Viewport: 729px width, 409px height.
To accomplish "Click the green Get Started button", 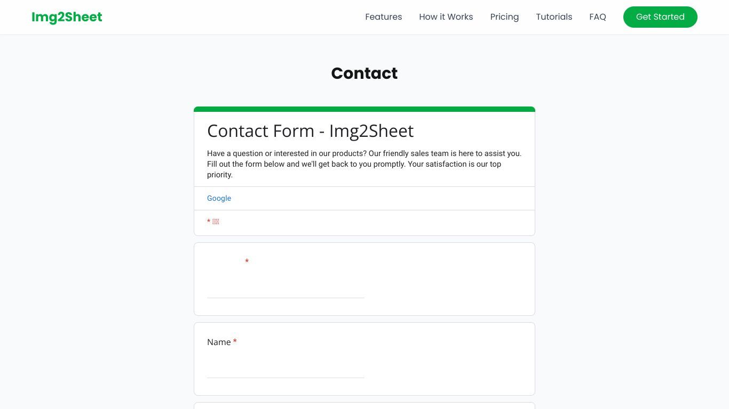I will click(660, 17).
